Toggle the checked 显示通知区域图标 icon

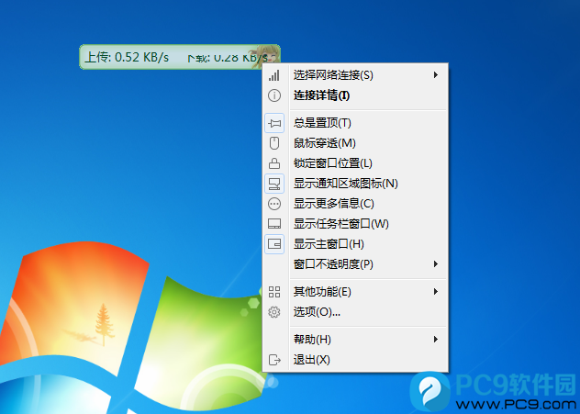click(274, 184)
